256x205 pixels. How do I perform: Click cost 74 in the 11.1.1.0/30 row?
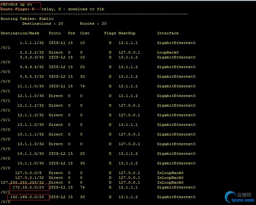tap(82, 86)
